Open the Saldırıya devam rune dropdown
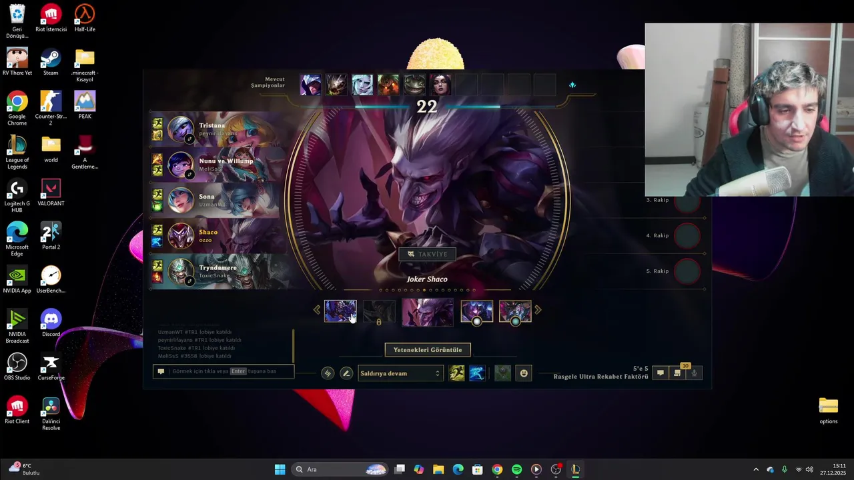 point(400,373)
